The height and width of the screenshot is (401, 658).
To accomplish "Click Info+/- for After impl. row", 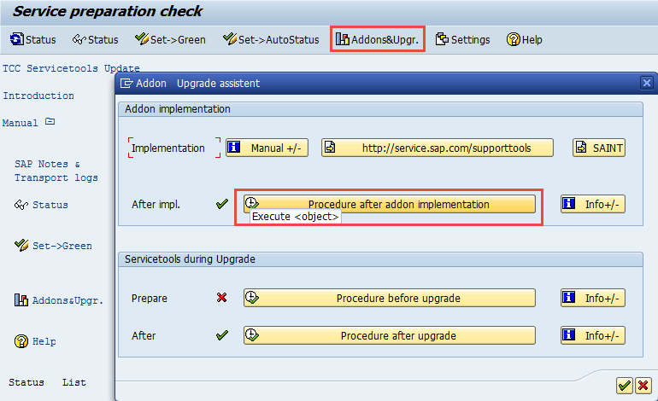I will click(592, 204).
